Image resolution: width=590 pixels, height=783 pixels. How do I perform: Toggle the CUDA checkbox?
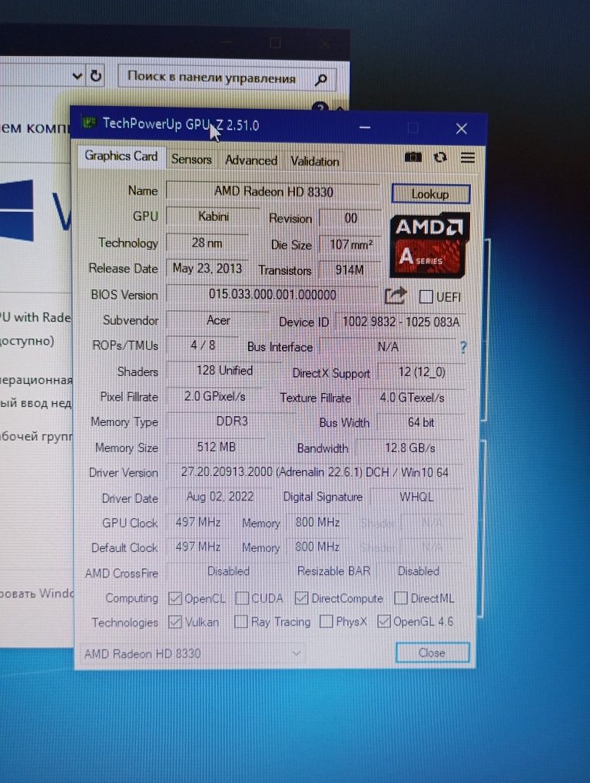[242, 598]
